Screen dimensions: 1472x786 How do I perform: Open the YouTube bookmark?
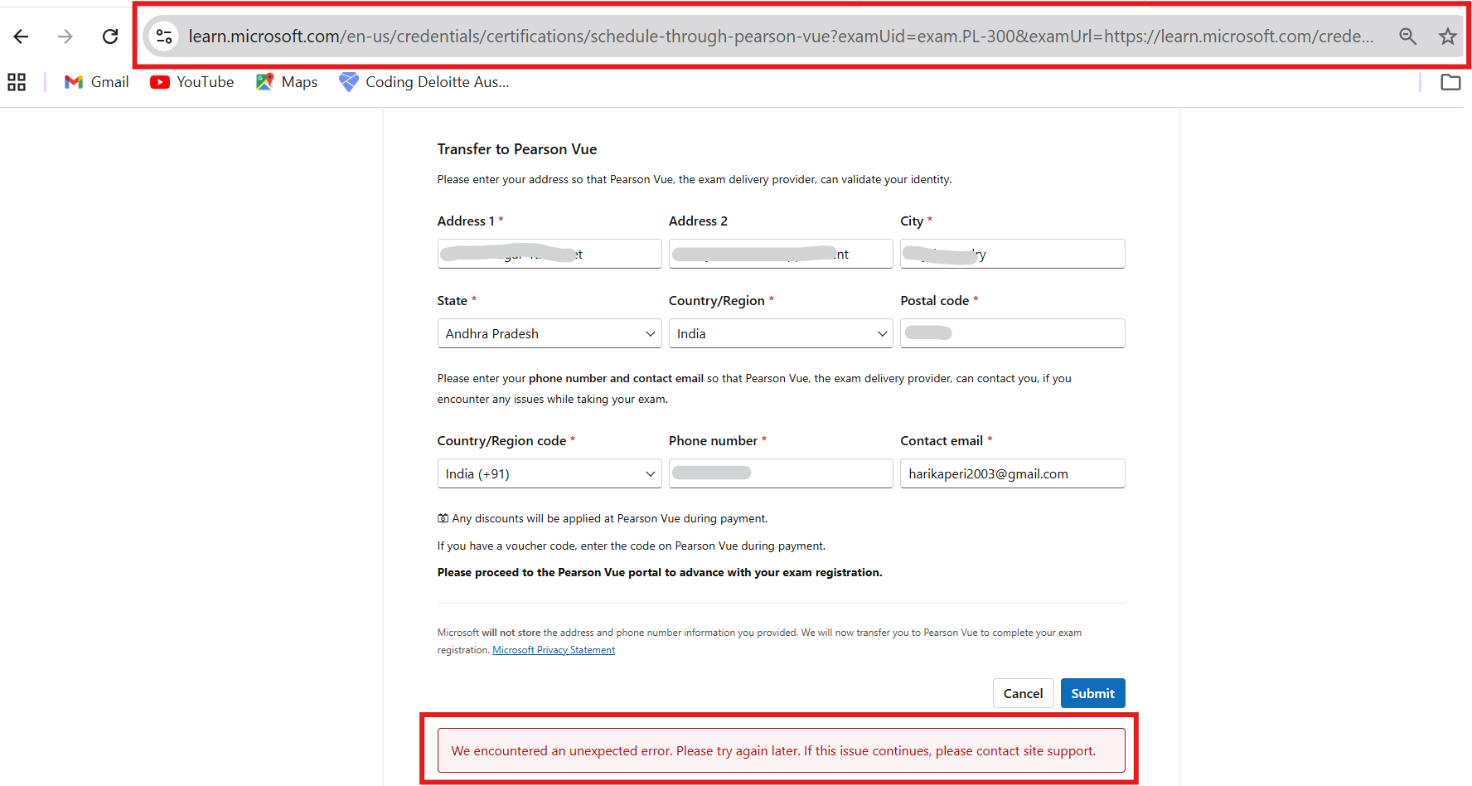pyautogui.click(x=192, y=82)
